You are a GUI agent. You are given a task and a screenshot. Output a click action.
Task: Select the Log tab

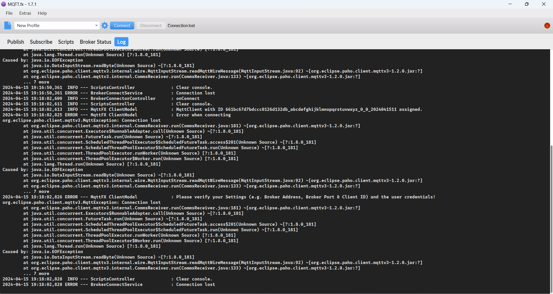point(121,42)
